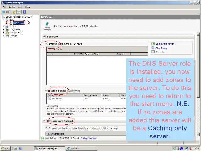Expand the Configuration tree node
201x151 pixels.
[3, 32]
